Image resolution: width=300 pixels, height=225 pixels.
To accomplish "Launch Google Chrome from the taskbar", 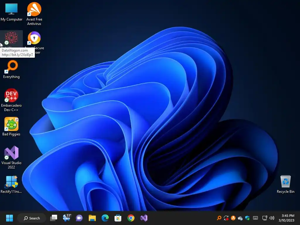I will (x=131, y=218).
